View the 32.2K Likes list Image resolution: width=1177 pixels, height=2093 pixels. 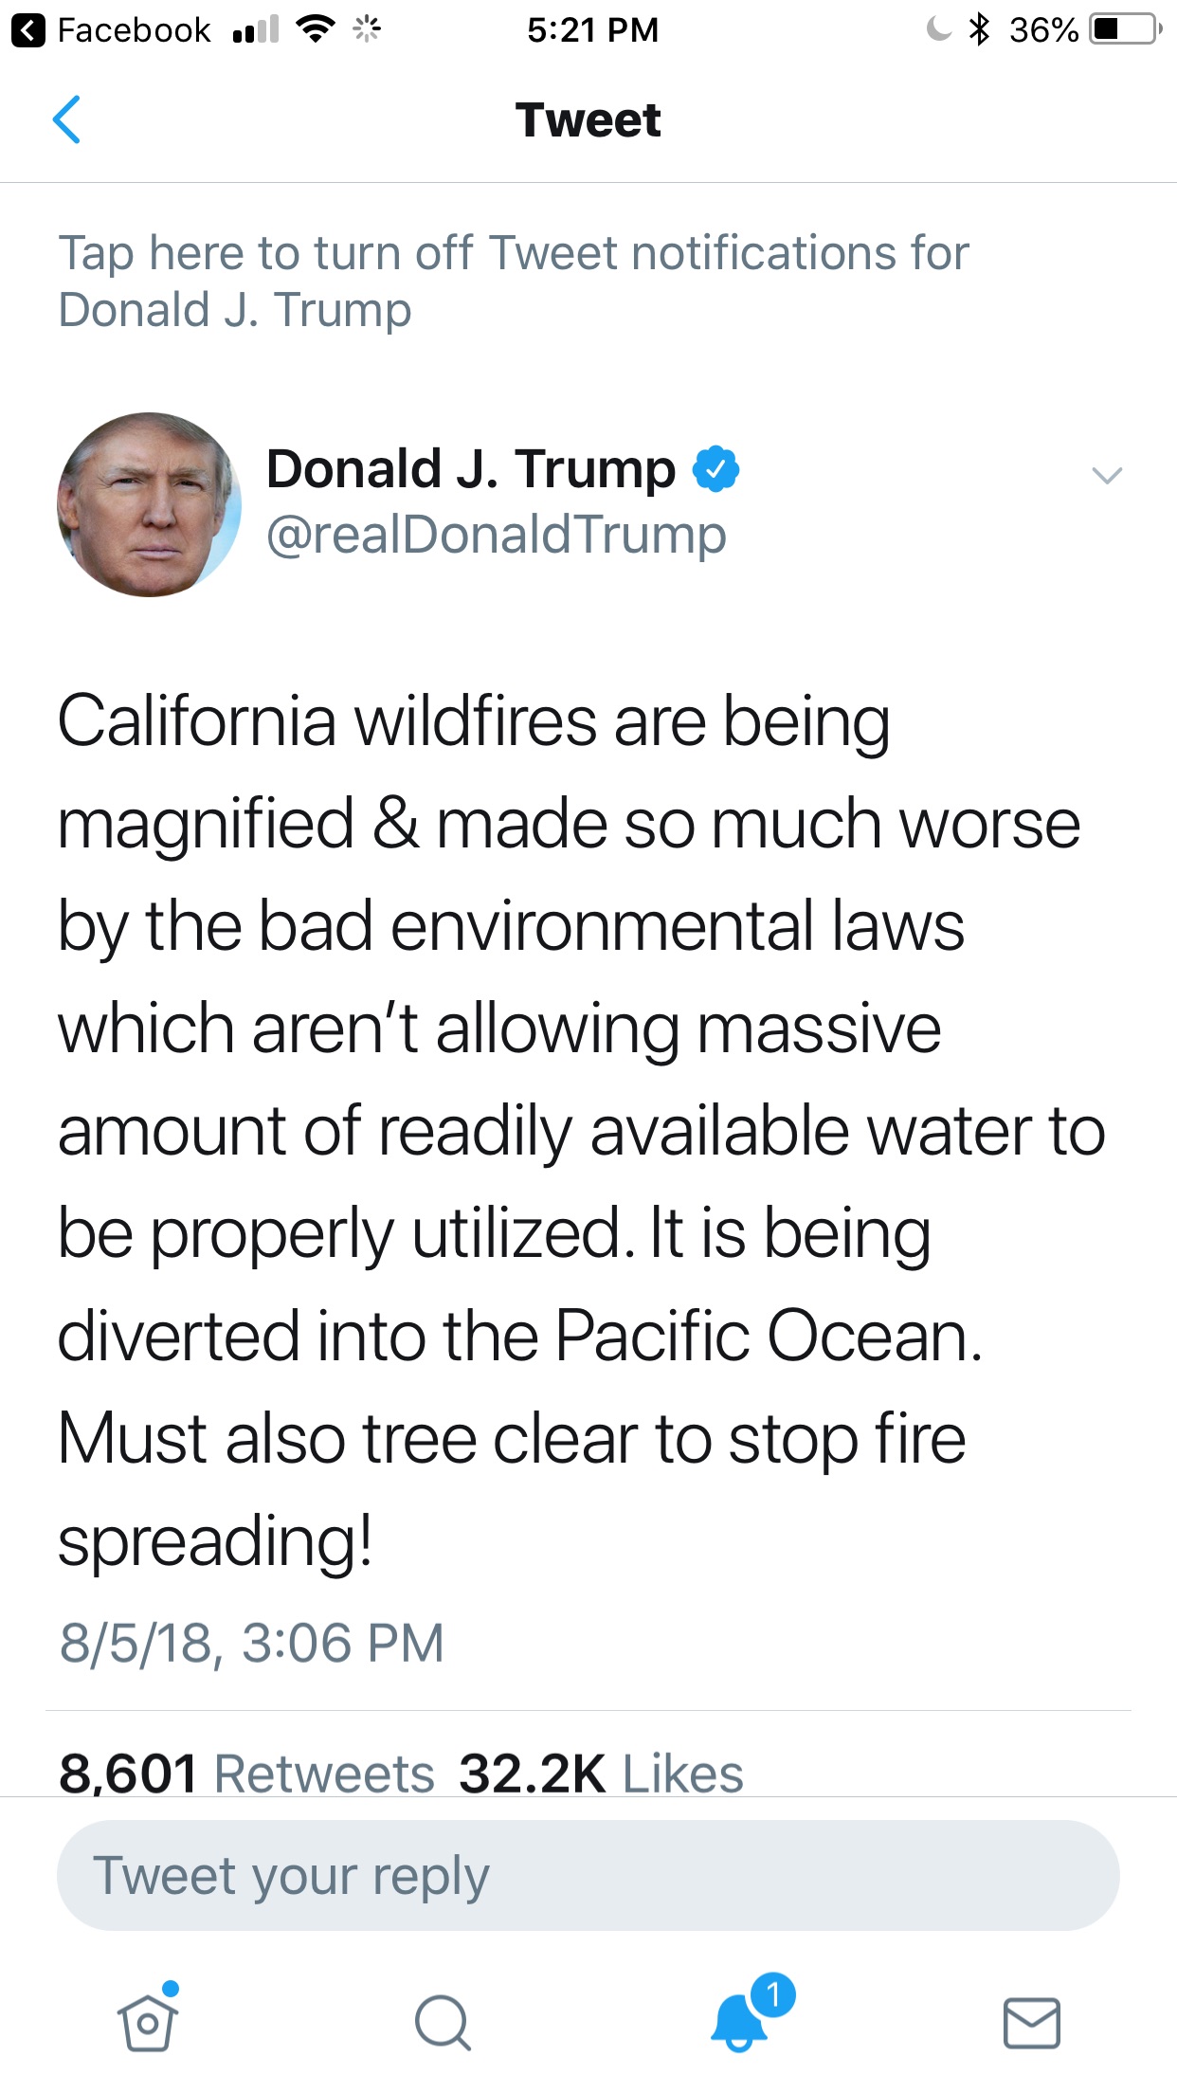coord(601,1774)
